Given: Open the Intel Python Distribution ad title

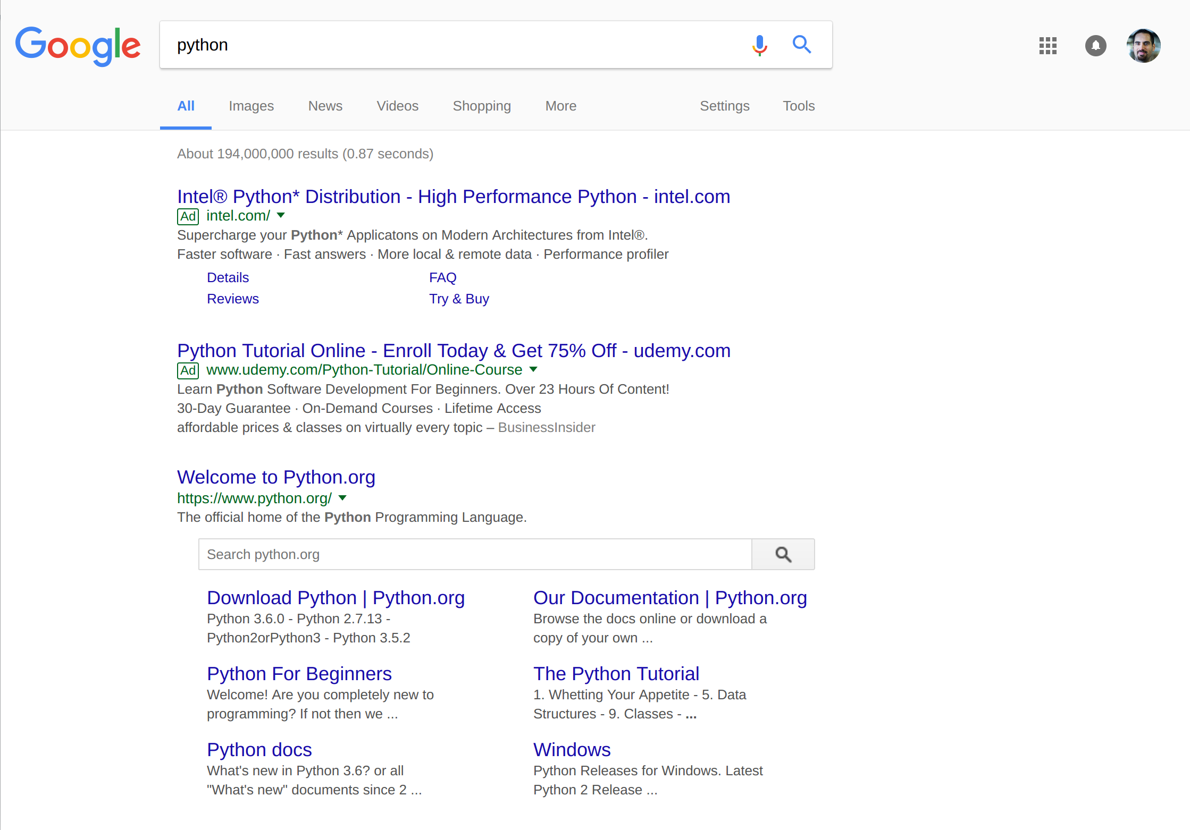Looking at the screenshot, I should click(x=454, y=197).
